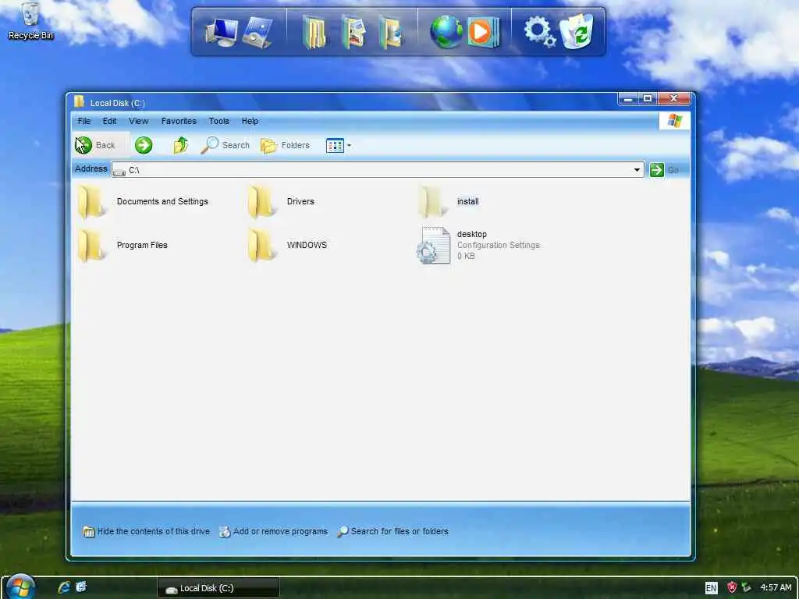This screenshot has width=799, height=599.
Task: Click the folder icon in window title bar
Action: pos(80,102)
